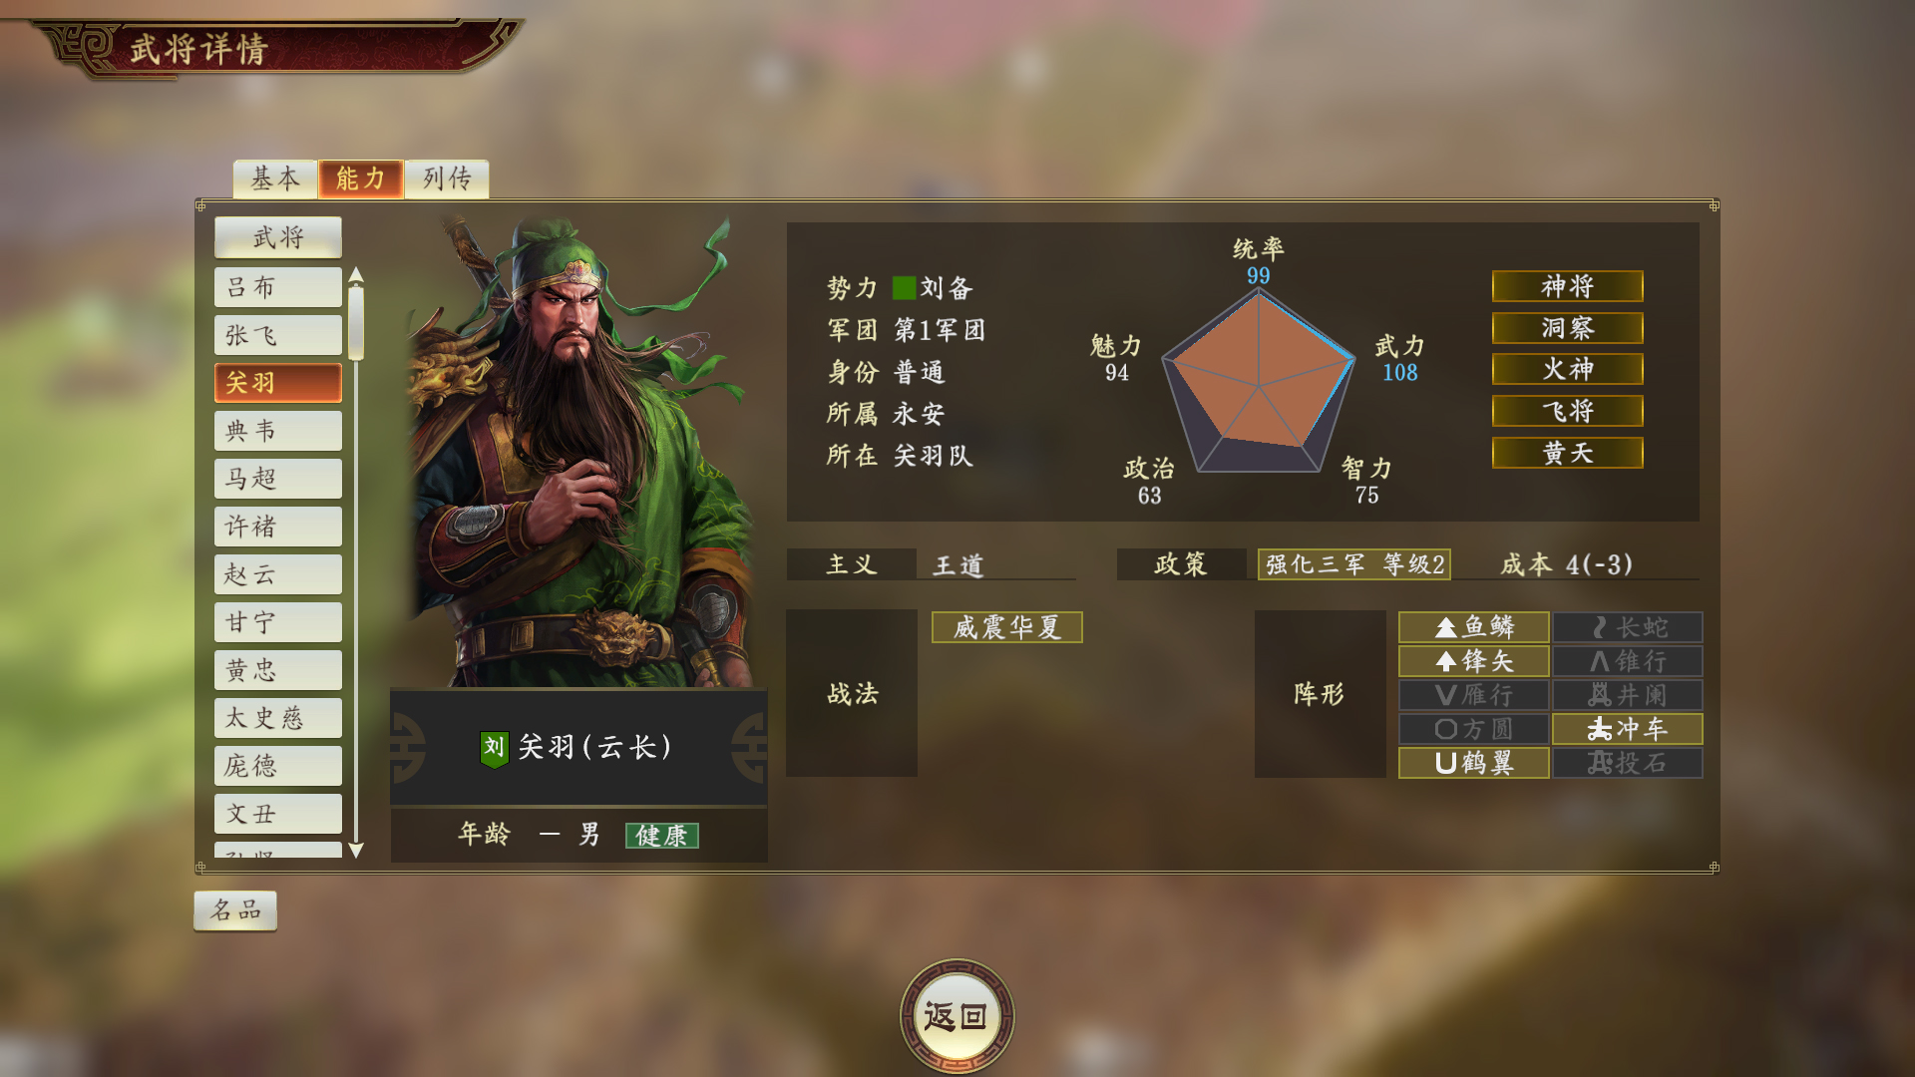Click the 刘 faction badge beside 关羽
Viewport: 1915px width, 1077px height.
(494, 748)
